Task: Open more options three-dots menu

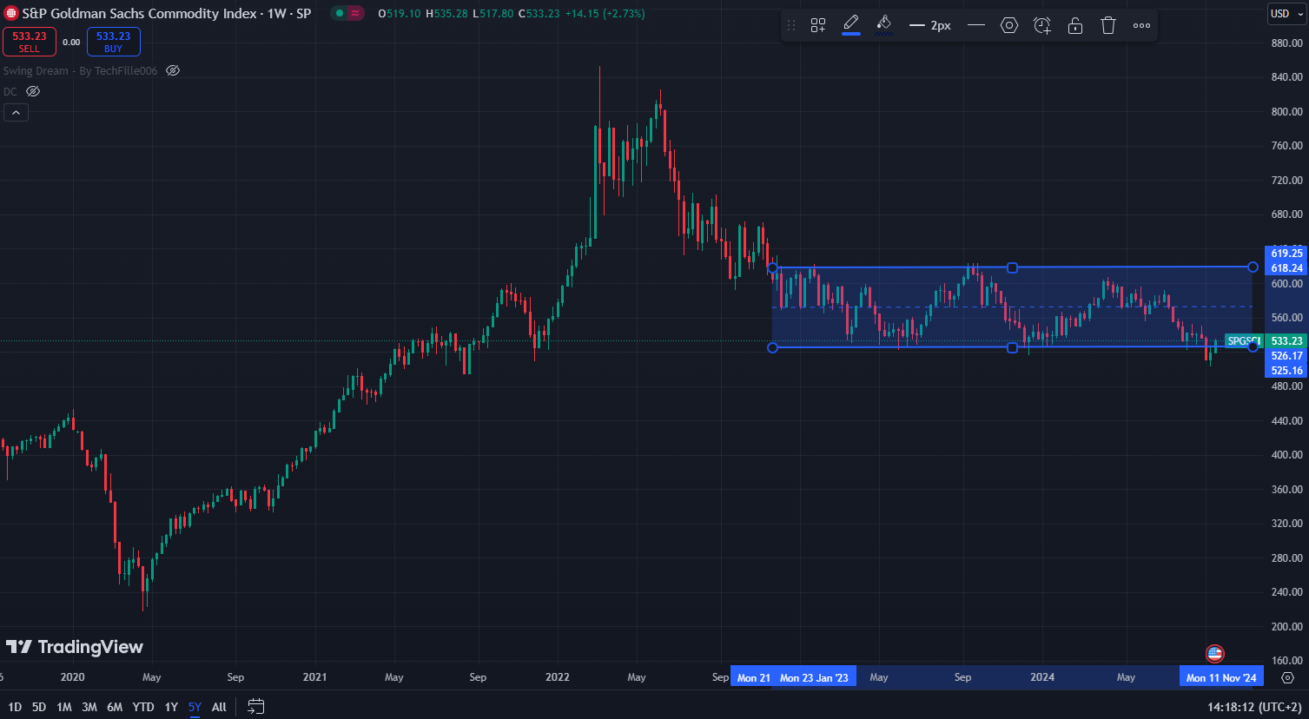Action: [x=1141, y=25]
